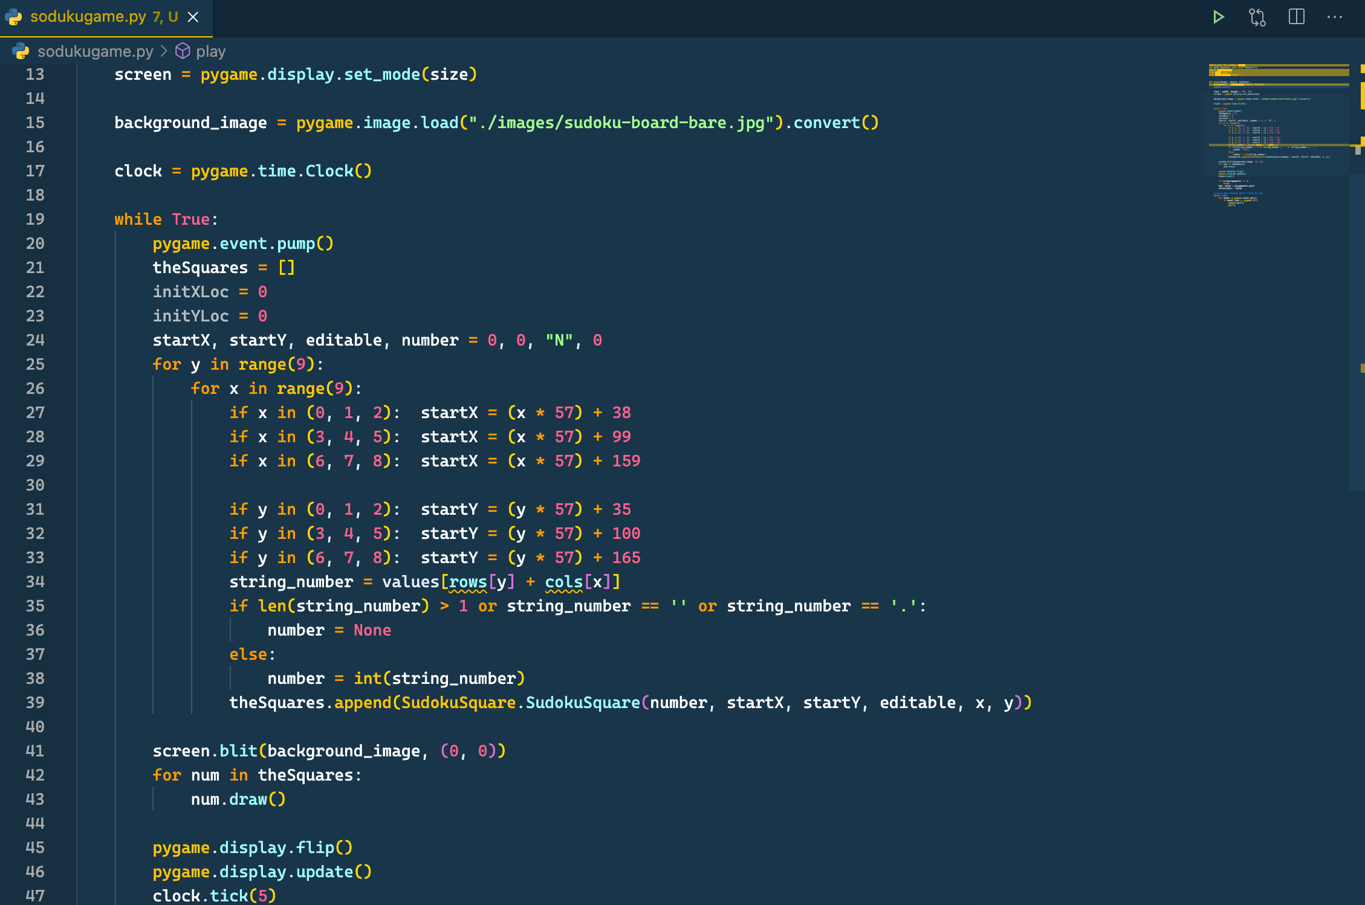Click the play symbol cube icon in breadcrumb

click(x=183, y=51)
